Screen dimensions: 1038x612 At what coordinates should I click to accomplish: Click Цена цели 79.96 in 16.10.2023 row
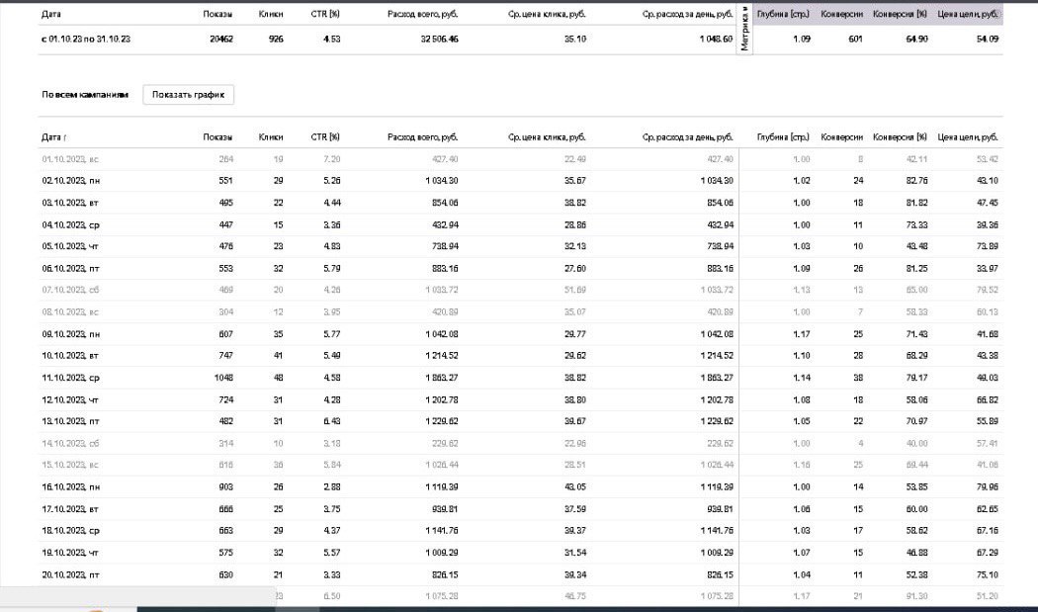pyautogui.click(x=988, y=487)
